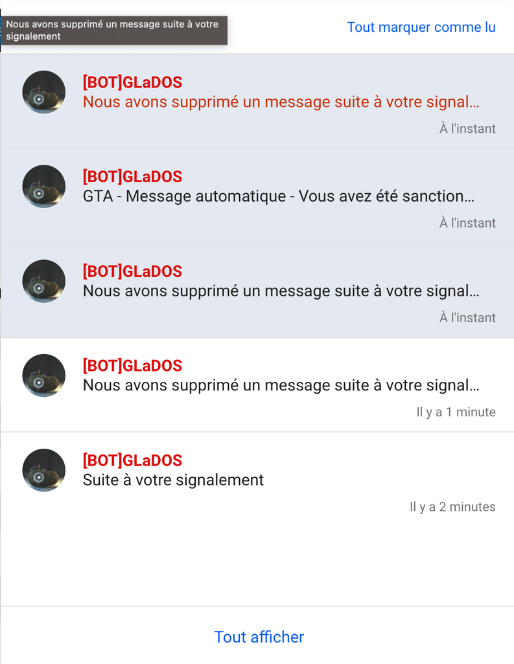Click the [BOT]GLaDOS name in the third notification
The width and height of the screenshot is (514, 664).
tap(132, 272)
